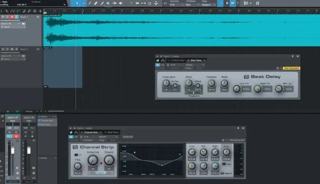Click the lock-like icon at toolbar end
The height and width of the screenshot is (184, 320).
pos(258,3)
